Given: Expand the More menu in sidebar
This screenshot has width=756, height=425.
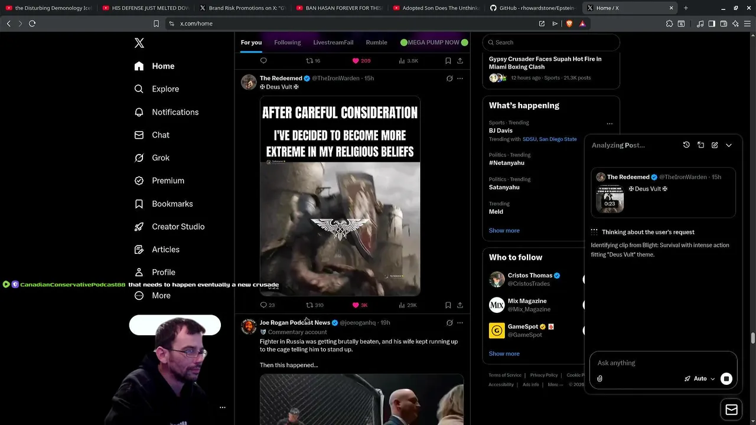Looking at the screenshot, I should 152,296.
